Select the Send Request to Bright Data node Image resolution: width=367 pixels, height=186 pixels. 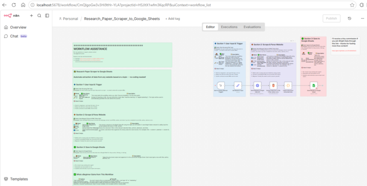(257, 85)
